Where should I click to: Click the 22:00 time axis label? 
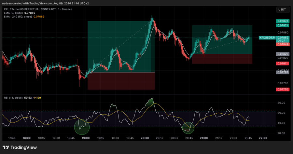(x=263, y=138)
